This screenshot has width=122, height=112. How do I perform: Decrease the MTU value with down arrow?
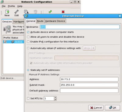(x=55, y=100)
